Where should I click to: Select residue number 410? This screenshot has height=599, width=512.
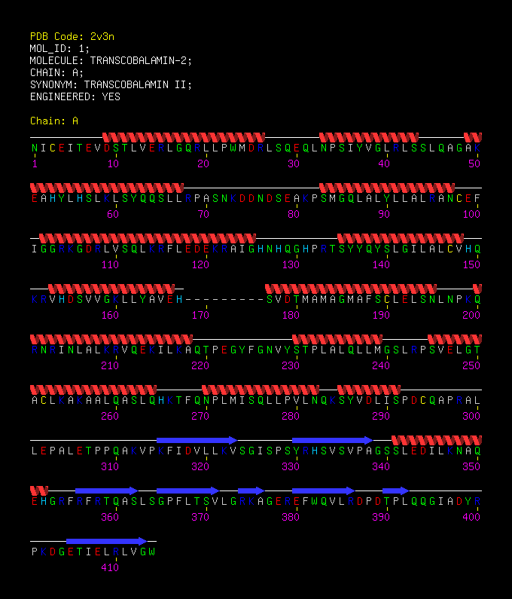[110, 567]
